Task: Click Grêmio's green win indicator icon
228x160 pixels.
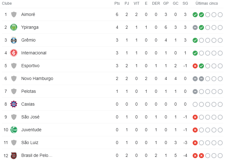Action: (x=195, y=40)
